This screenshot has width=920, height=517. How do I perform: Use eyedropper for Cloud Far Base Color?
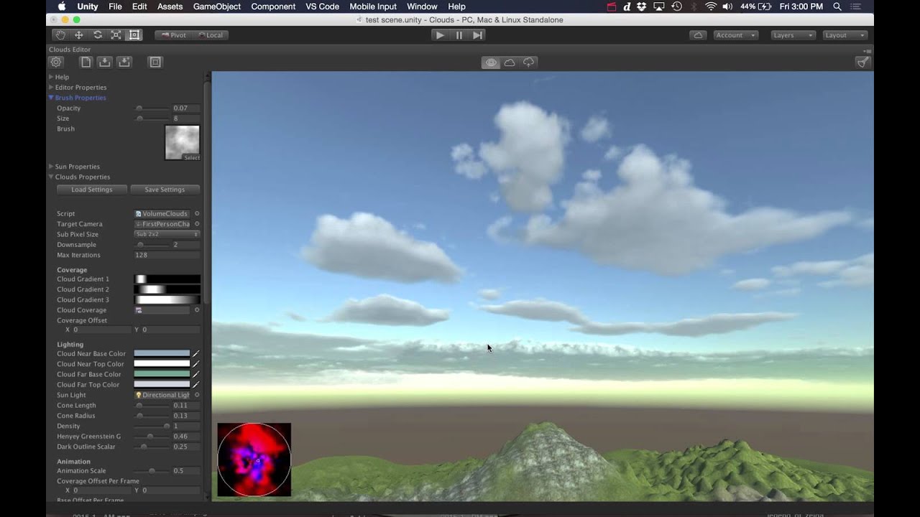coord(195,374)
